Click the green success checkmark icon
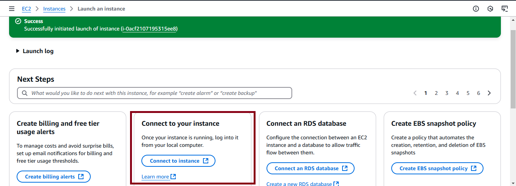This screenshot has width=516, height=186. (18, 21)
